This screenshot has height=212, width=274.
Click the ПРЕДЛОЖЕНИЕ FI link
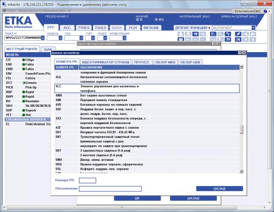point(57,16)
